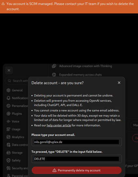Close the settings panel with X button
Viewport: 138px width, 177px height.
(9, 70)
